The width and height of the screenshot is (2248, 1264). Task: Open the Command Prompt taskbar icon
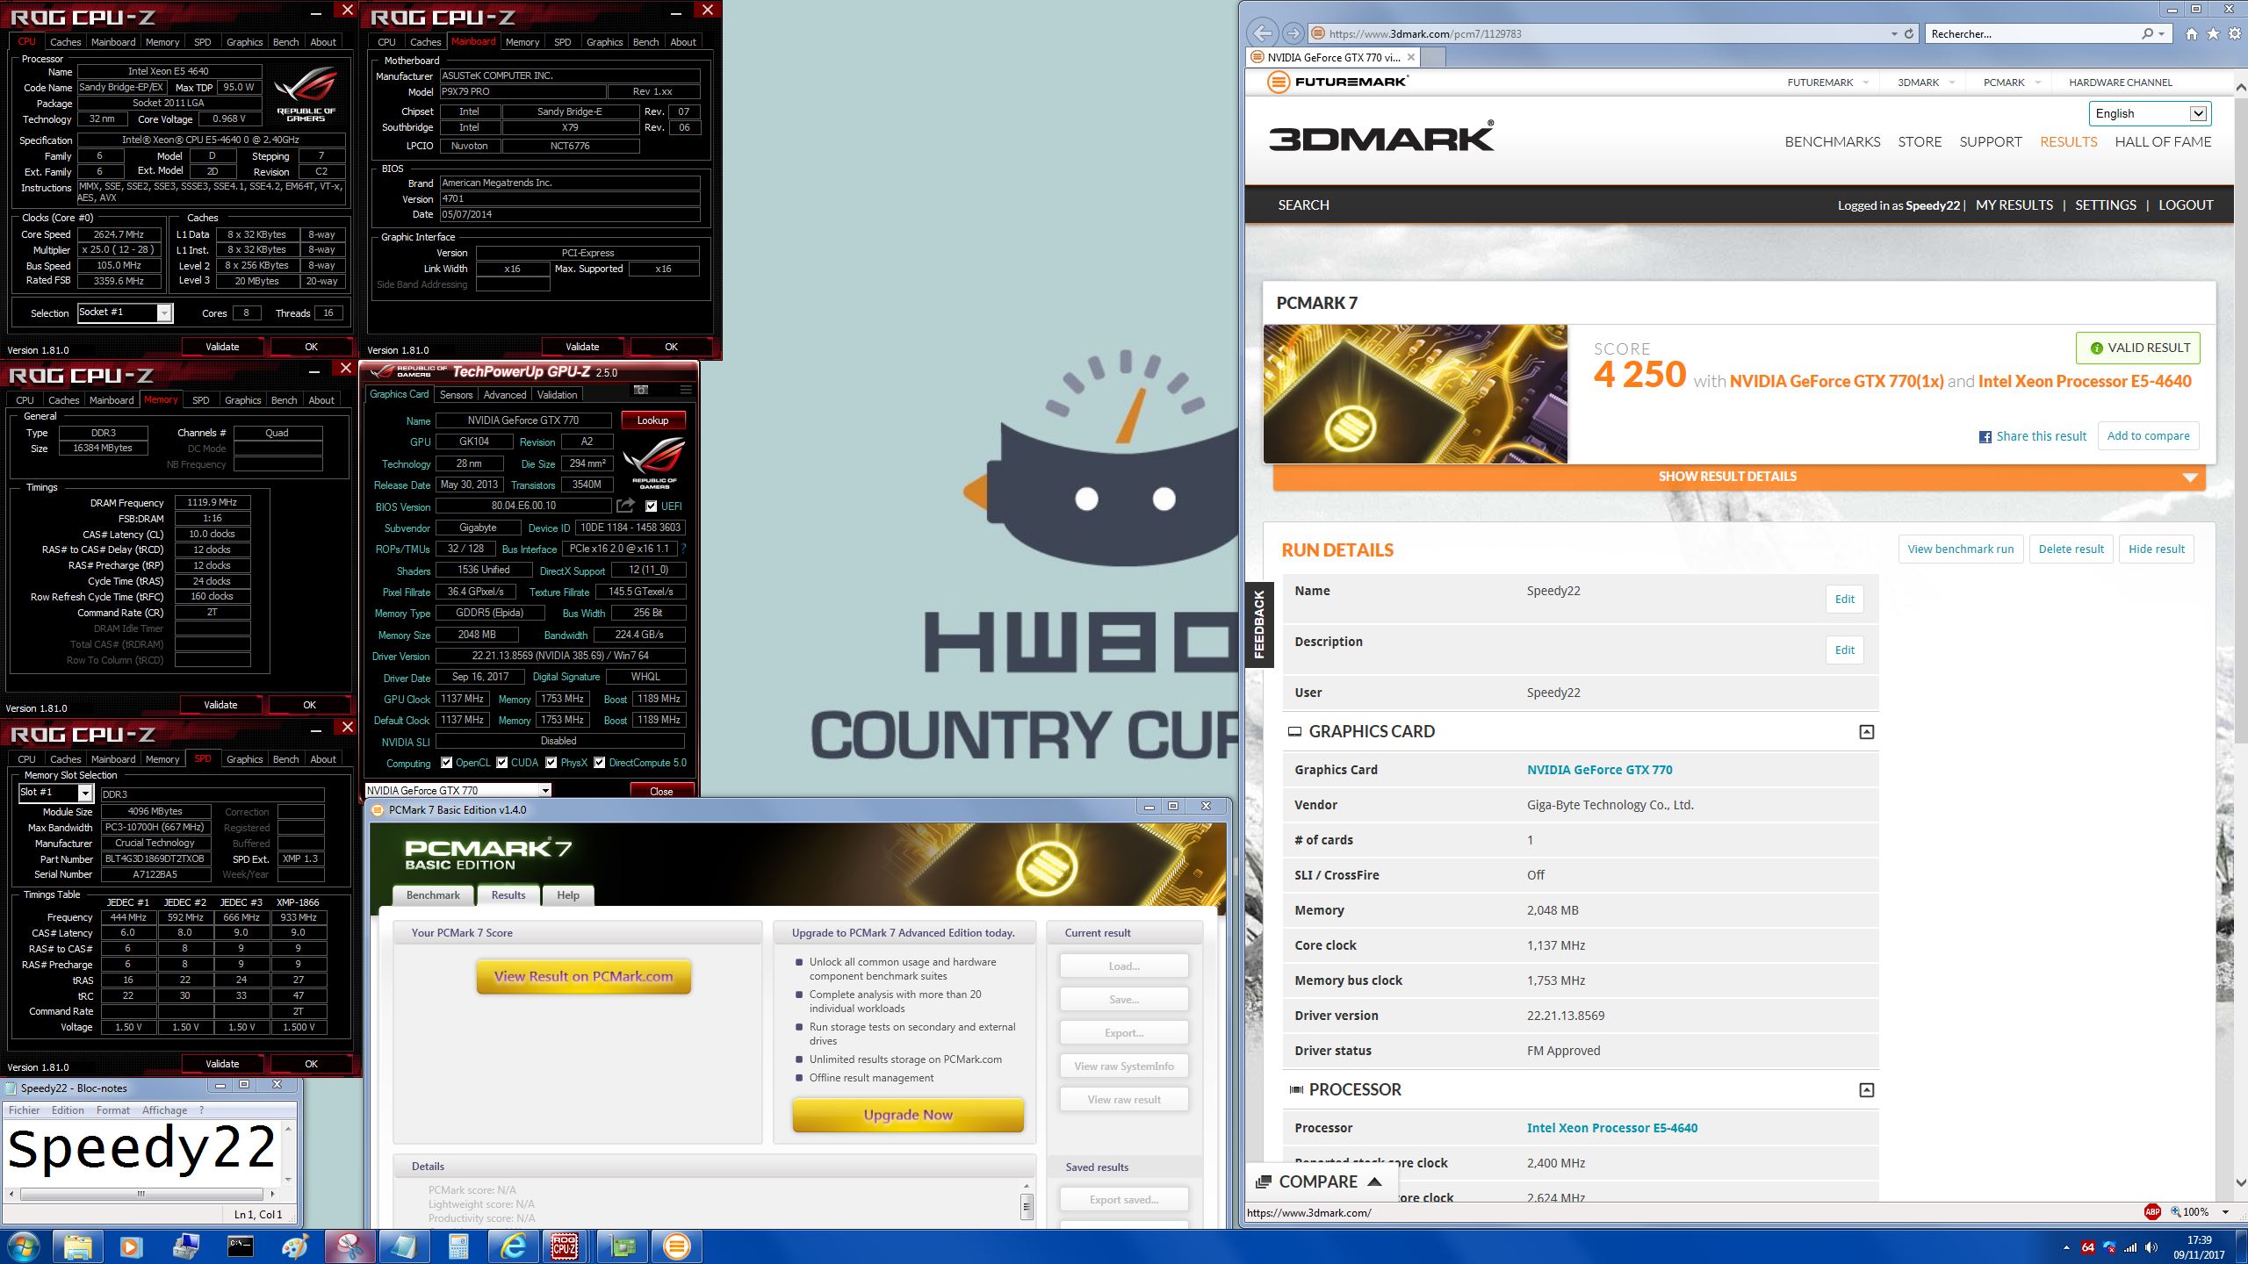point(240,1246)
